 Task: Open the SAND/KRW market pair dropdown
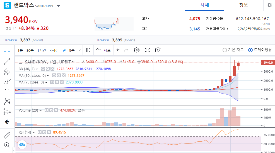coord(58,6)
